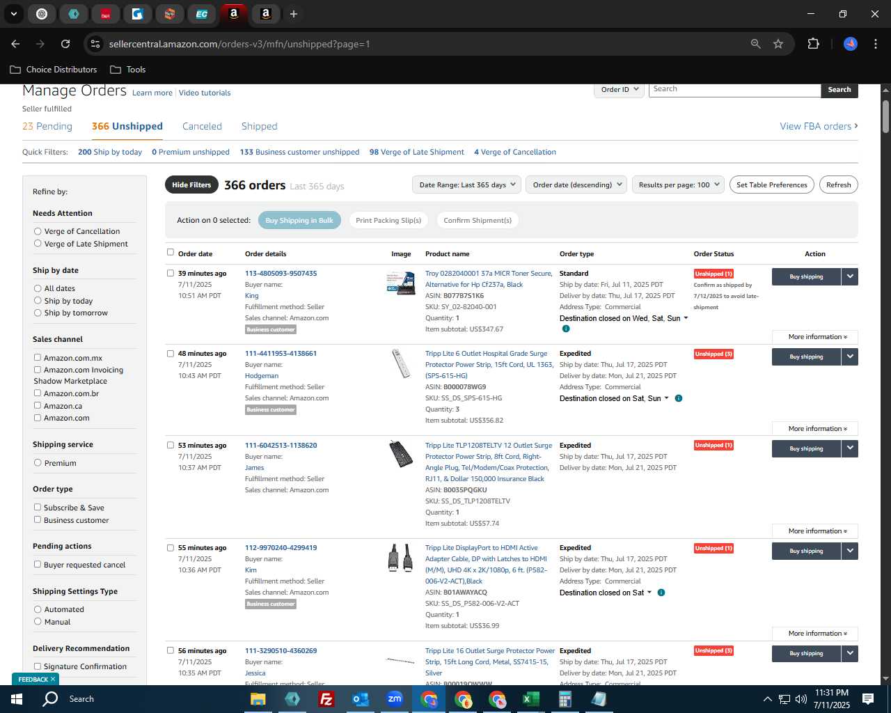The width and height of the screenshot is (891, 713).
Task: Click the volume icon in system tray
Action: [801, 699]
